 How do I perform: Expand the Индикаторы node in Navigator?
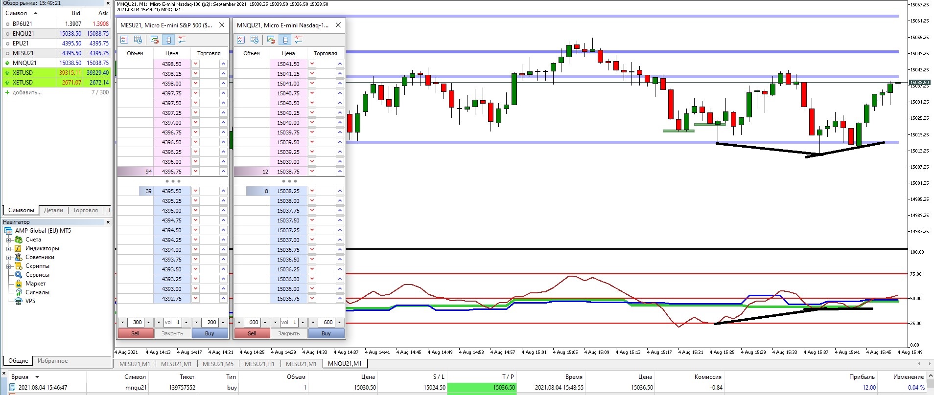coord(8,249)
